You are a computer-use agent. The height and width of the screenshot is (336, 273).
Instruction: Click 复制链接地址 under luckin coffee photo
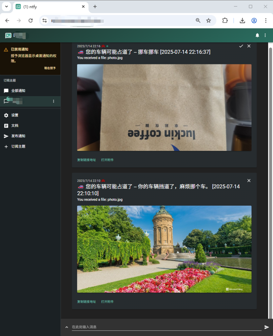pyautogui.click(x=87, y=160)
